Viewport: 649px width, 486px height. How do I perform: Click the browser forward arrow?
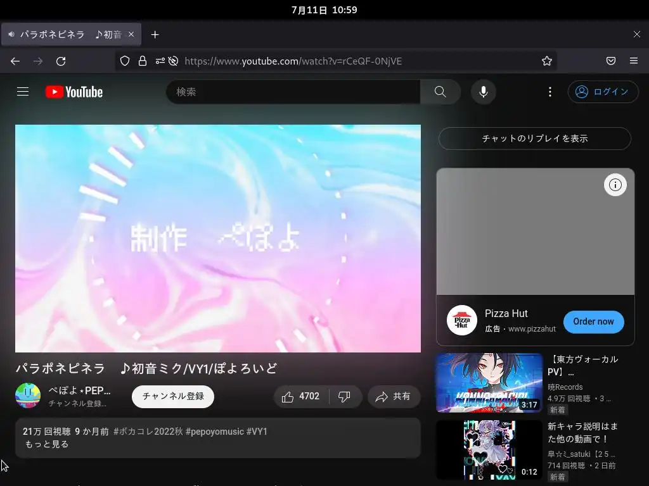(x=38, y=61)
